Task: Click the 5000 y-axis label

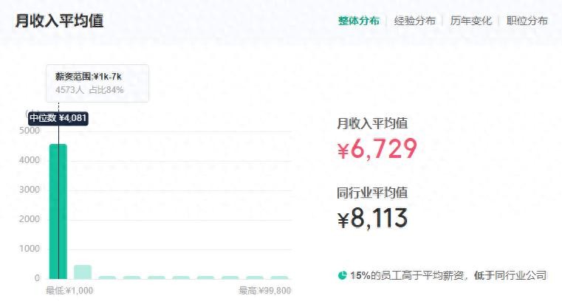Action: tap(30, 131)
